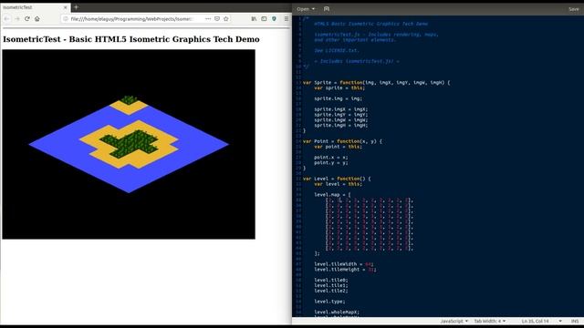Open the browser home page
584x328 pixels.
click(x=37, y=18)
